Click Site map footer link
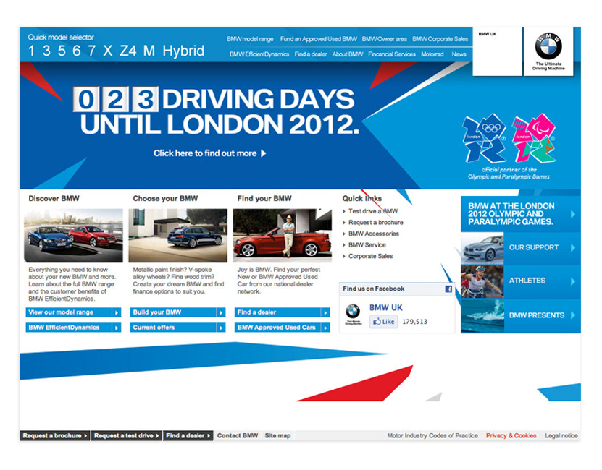 [277, 436]
